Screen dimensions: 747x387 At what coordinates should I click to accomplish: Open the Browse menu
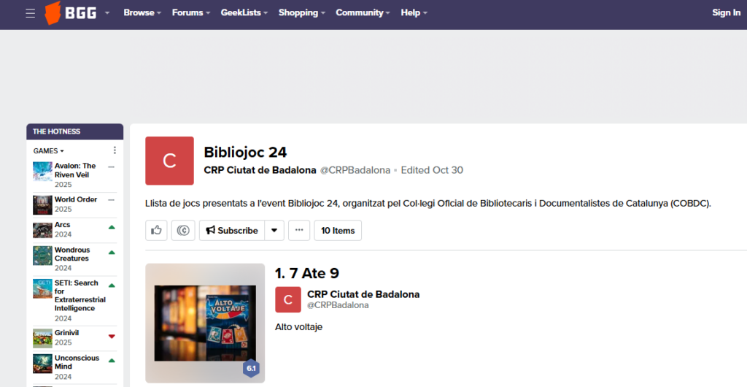142,13
